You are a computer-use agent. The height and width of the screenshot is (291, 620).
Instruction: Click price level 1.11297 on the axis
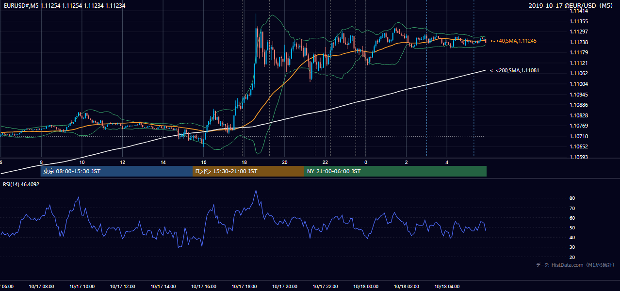coord(579,32)
